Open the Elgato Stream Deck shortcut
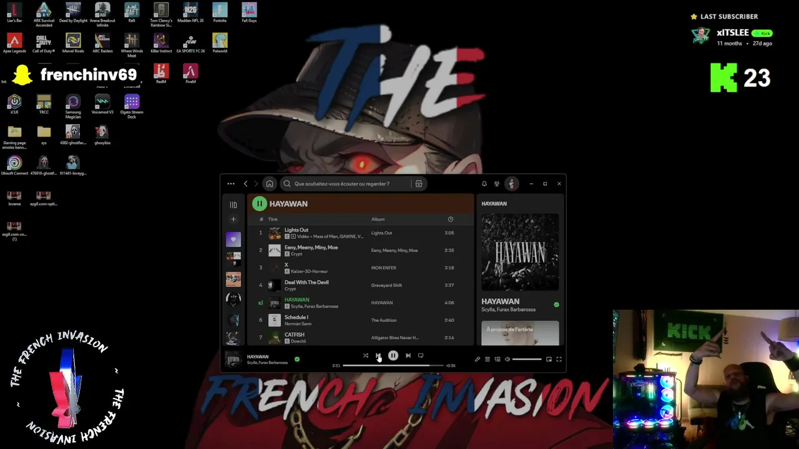The width and height of the screenshot is (799, 449). point(132,107)
